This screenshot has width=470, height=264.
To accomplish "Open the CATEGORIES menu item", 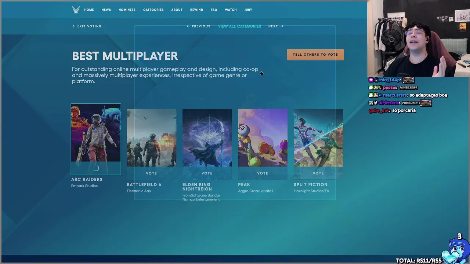I will point(153,10).
